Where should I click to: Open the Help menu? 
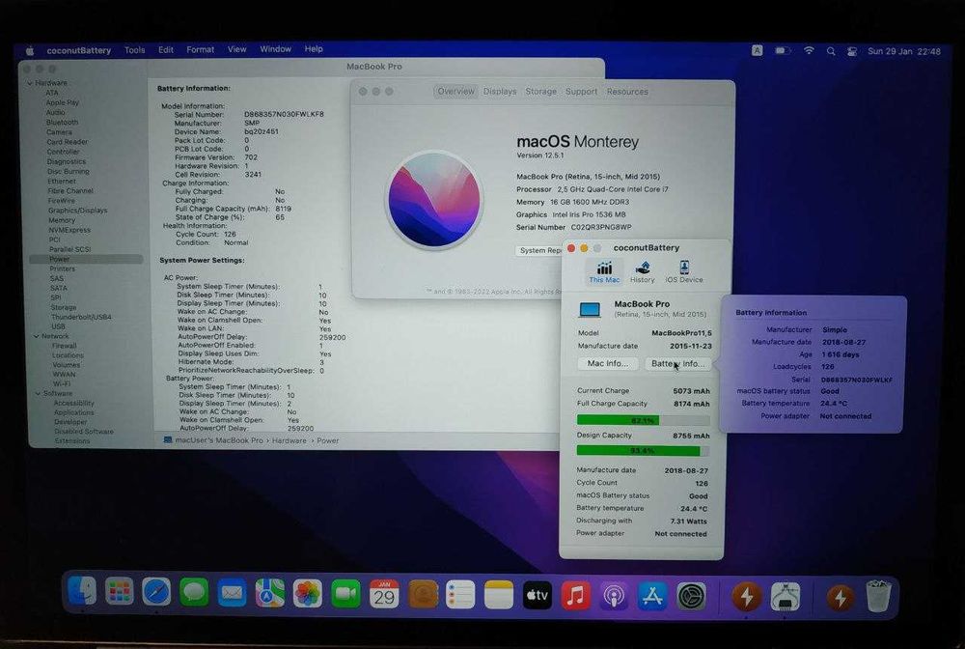(x=314, y=49)
